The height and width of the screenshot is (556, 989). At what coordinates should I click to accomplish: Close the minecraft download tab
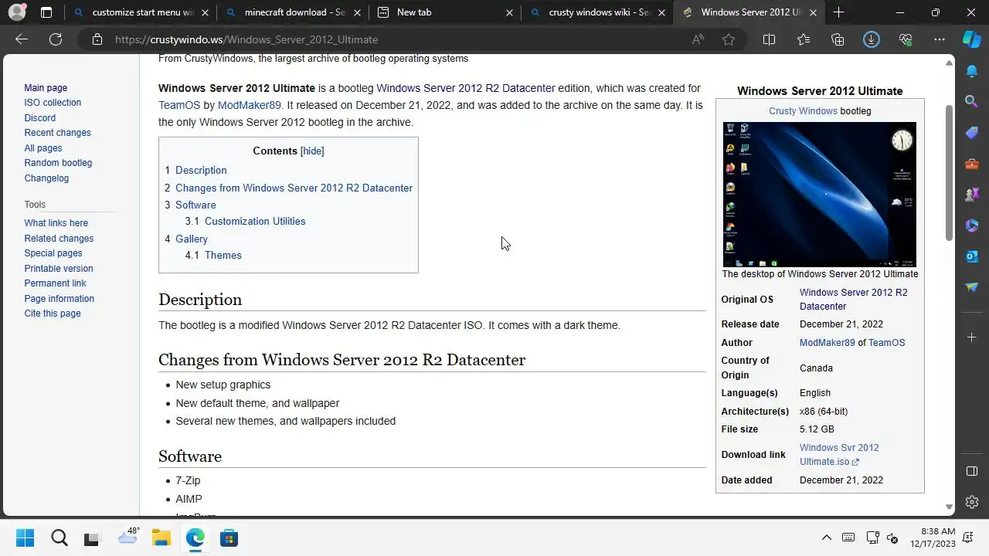coord(358,12)
